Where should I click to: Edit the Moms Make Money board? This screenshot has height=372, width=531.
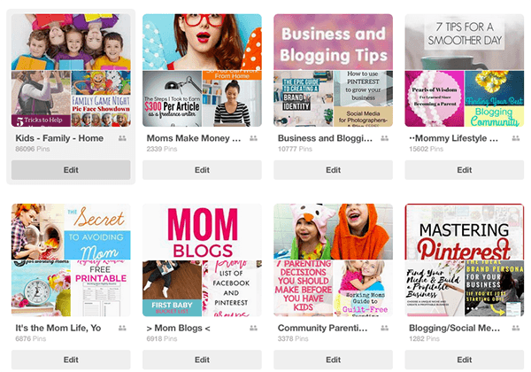(202, 170)
